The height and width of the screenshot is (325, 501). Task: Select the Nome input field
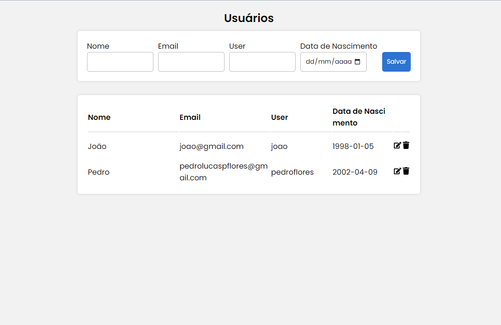click(x=120, y=61)
